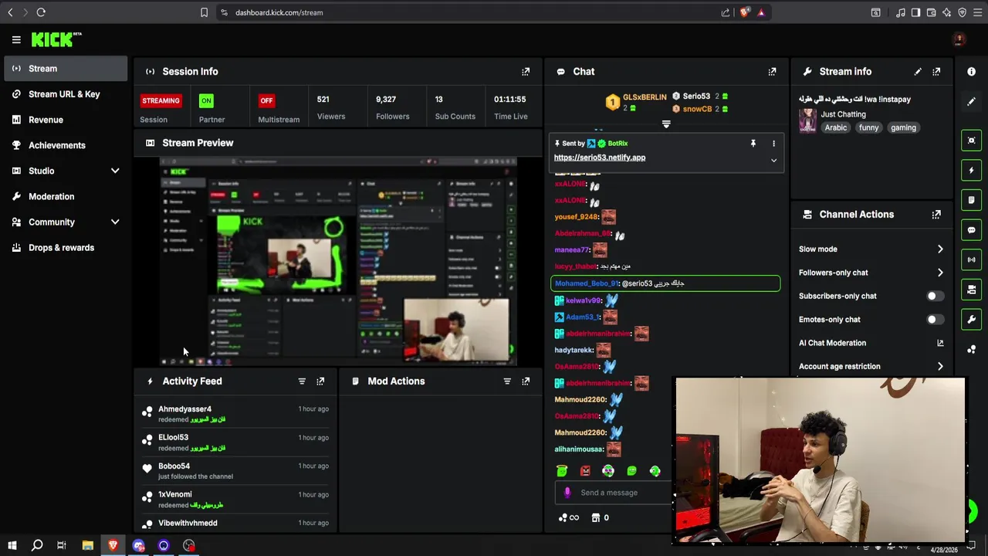Screen dimensions: 988x556
Task: Toggle the channel actions widget button
Action: click(971, 290)
